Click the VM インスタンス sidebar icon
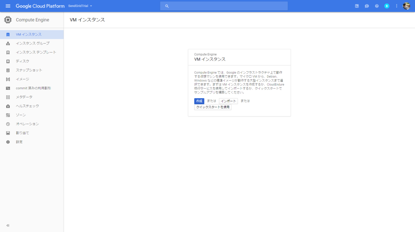415x232 pixels. (x=8, y=35)
